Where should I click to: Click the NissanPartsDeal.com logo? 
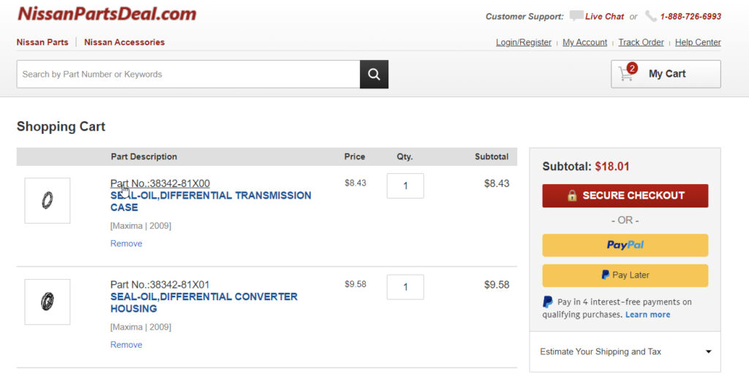(x=107, y=14)
